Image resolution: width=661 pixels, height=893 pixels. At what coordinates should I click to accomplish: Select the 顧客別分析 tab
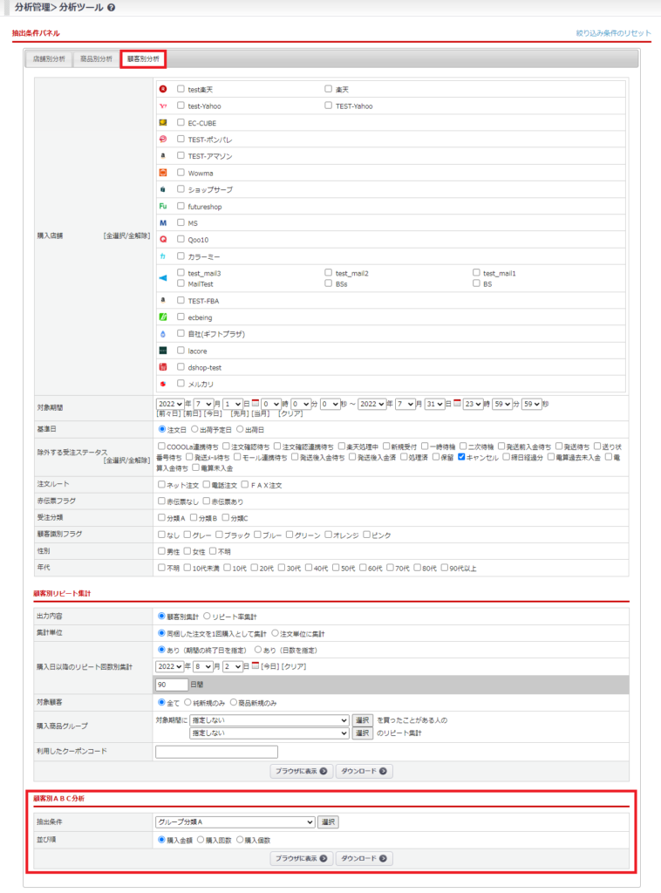[144, 58]
